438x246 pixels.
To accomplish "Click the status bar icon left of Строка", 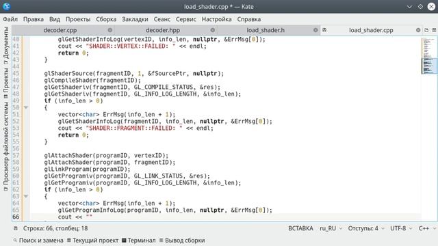I will pyautogui.click(x=16, y=228).
